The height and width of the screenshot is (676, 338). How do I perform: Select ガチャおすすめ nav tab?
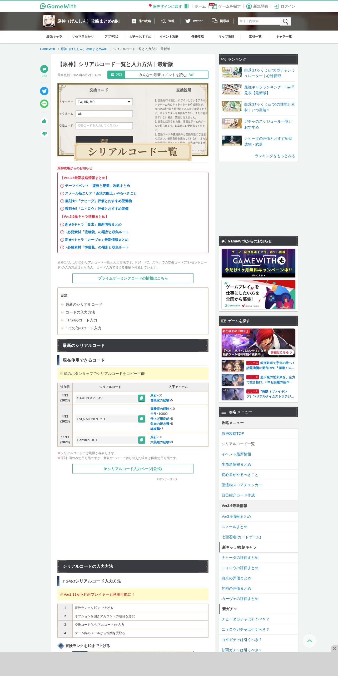click(x=140, y=37)
